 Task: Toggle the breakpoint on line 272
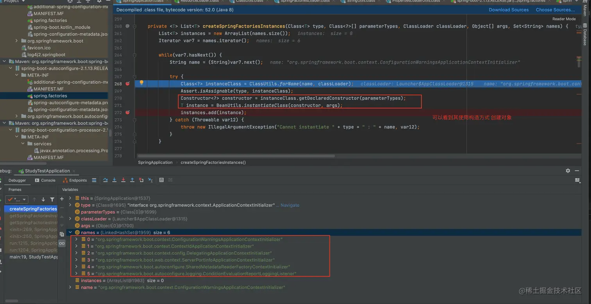click(128, 113)
